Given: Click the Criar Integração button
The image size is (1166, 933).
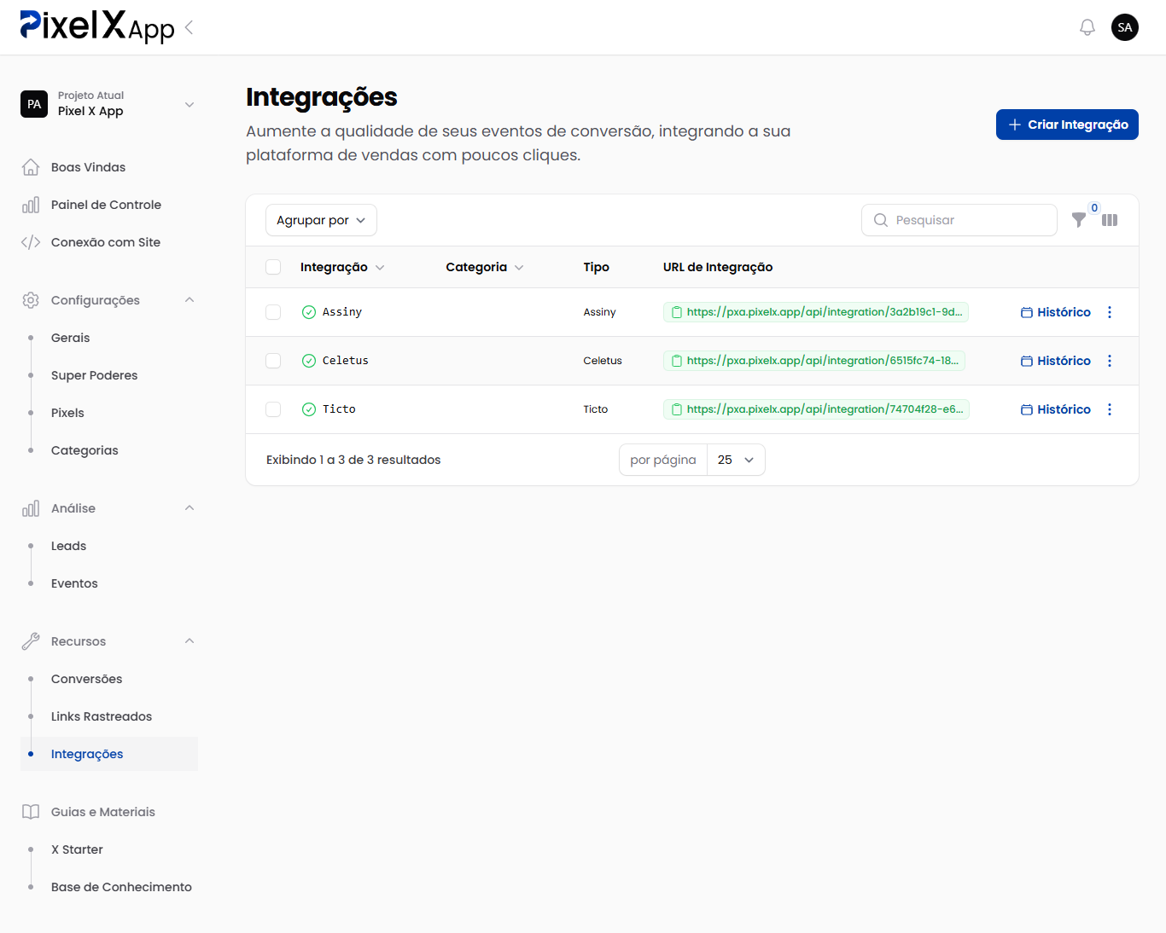Looking at the screenshot, I should (1067, 125).
